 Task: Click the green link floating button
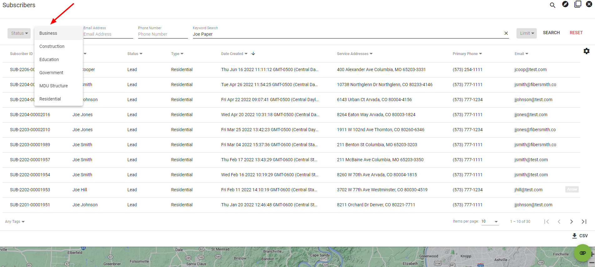tap(582, 253)
